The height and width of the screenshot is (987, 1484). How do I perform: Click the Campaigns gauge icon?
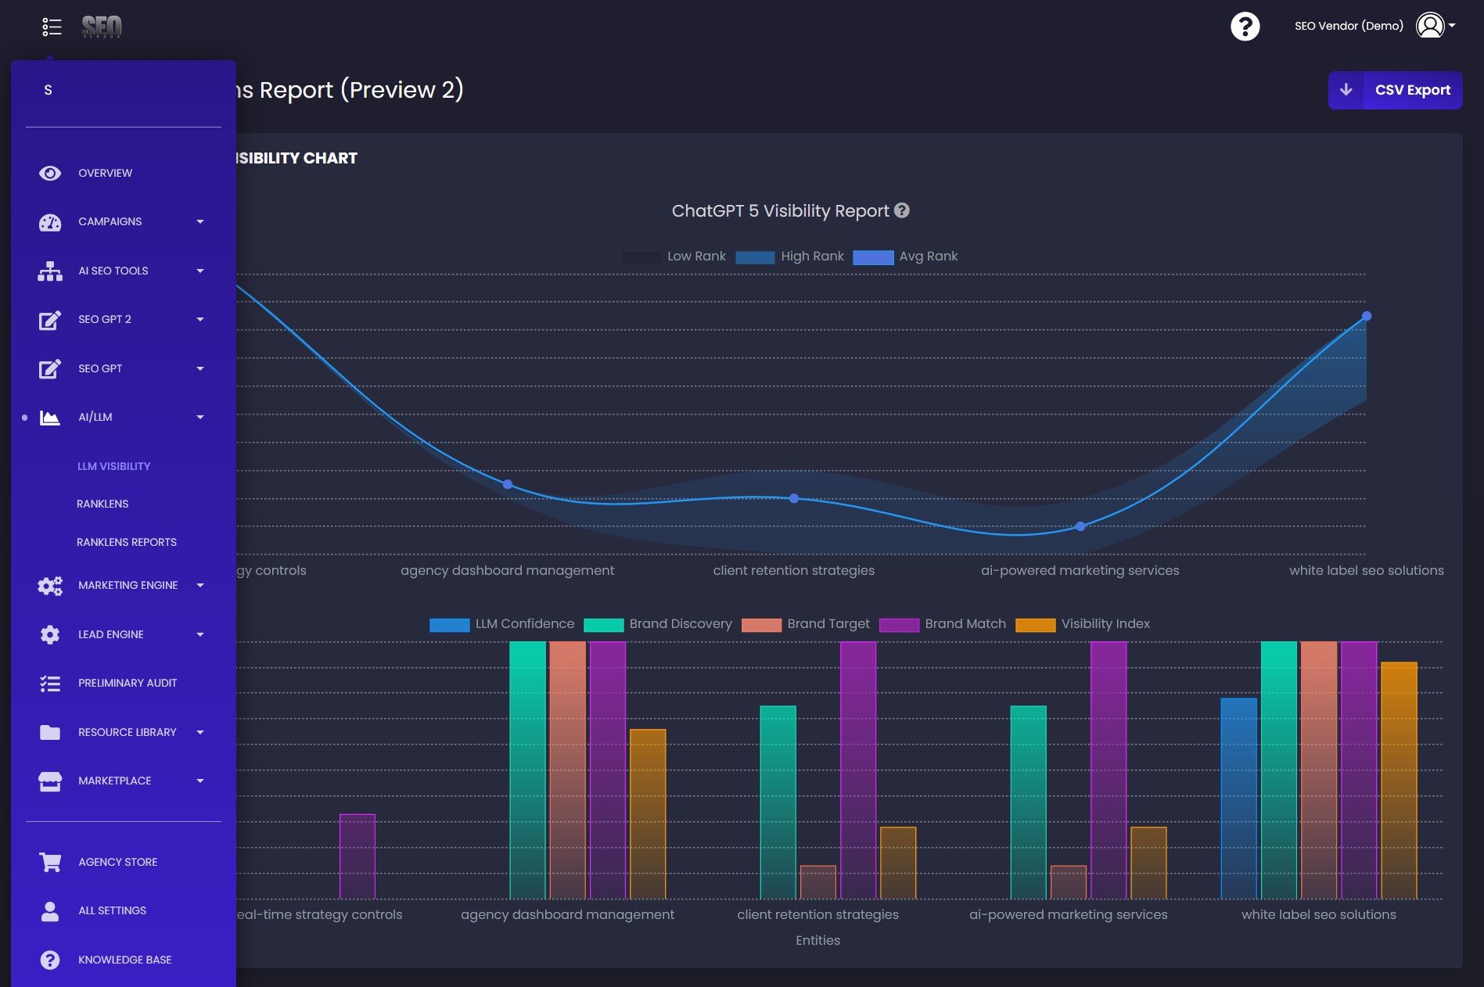click(50, 222)
